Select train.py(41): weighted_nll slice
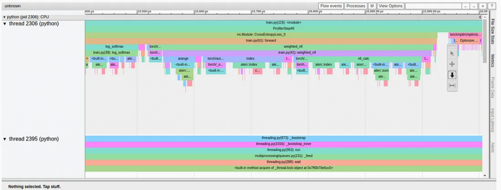Image resolution: width=501 pixels, height=190 pixels. click(297, 53)
